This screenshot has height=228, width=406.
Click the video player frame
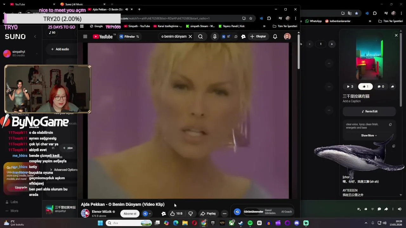pyautogui.click(x=188, y=121)
